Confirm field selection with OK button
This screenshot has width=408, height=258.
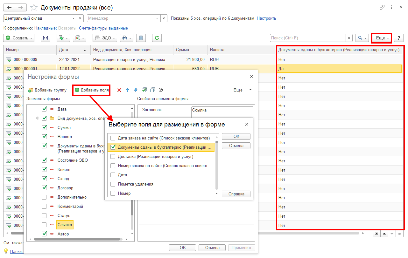coord(236,136)
